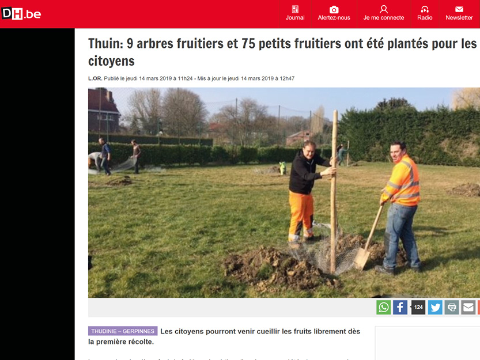Click the Alertez-nous label
Image resolution: width=480 pixels, height=360 pixels.
pos(334,18)
